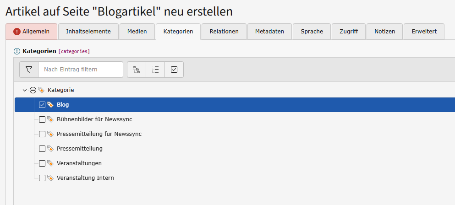Click Veranstaltung Intern label text
Viewport: 455px width, 205px height.
click(x=85, y=178)
